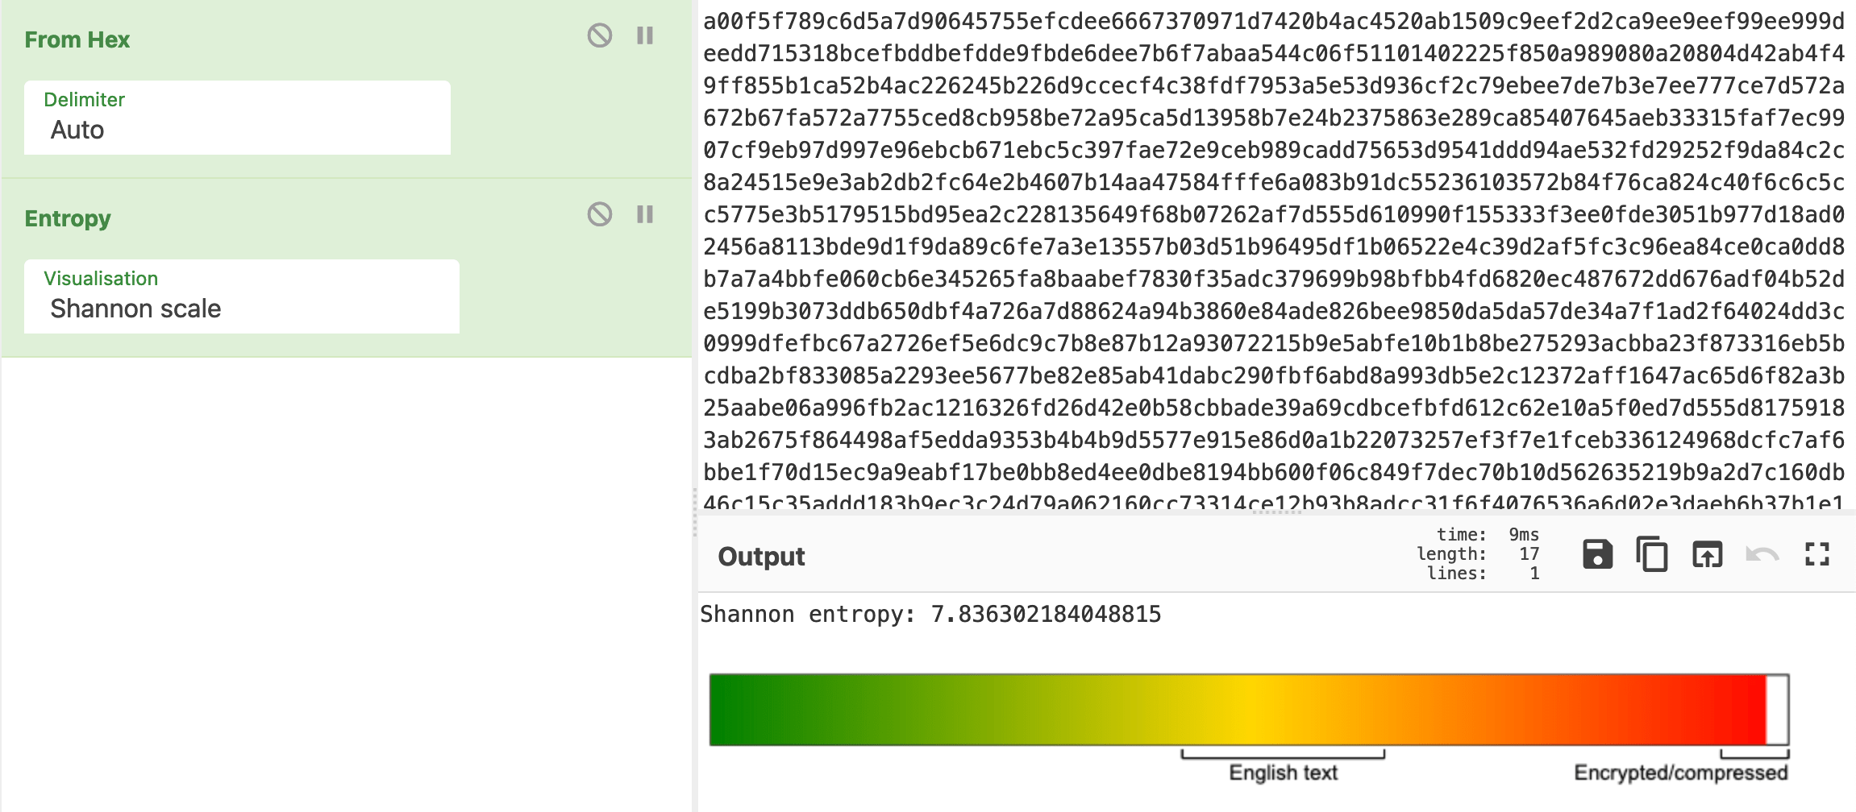Replace input with output icon
This screenshot has height=812, width=1856.
click(x=1707, y=554)
